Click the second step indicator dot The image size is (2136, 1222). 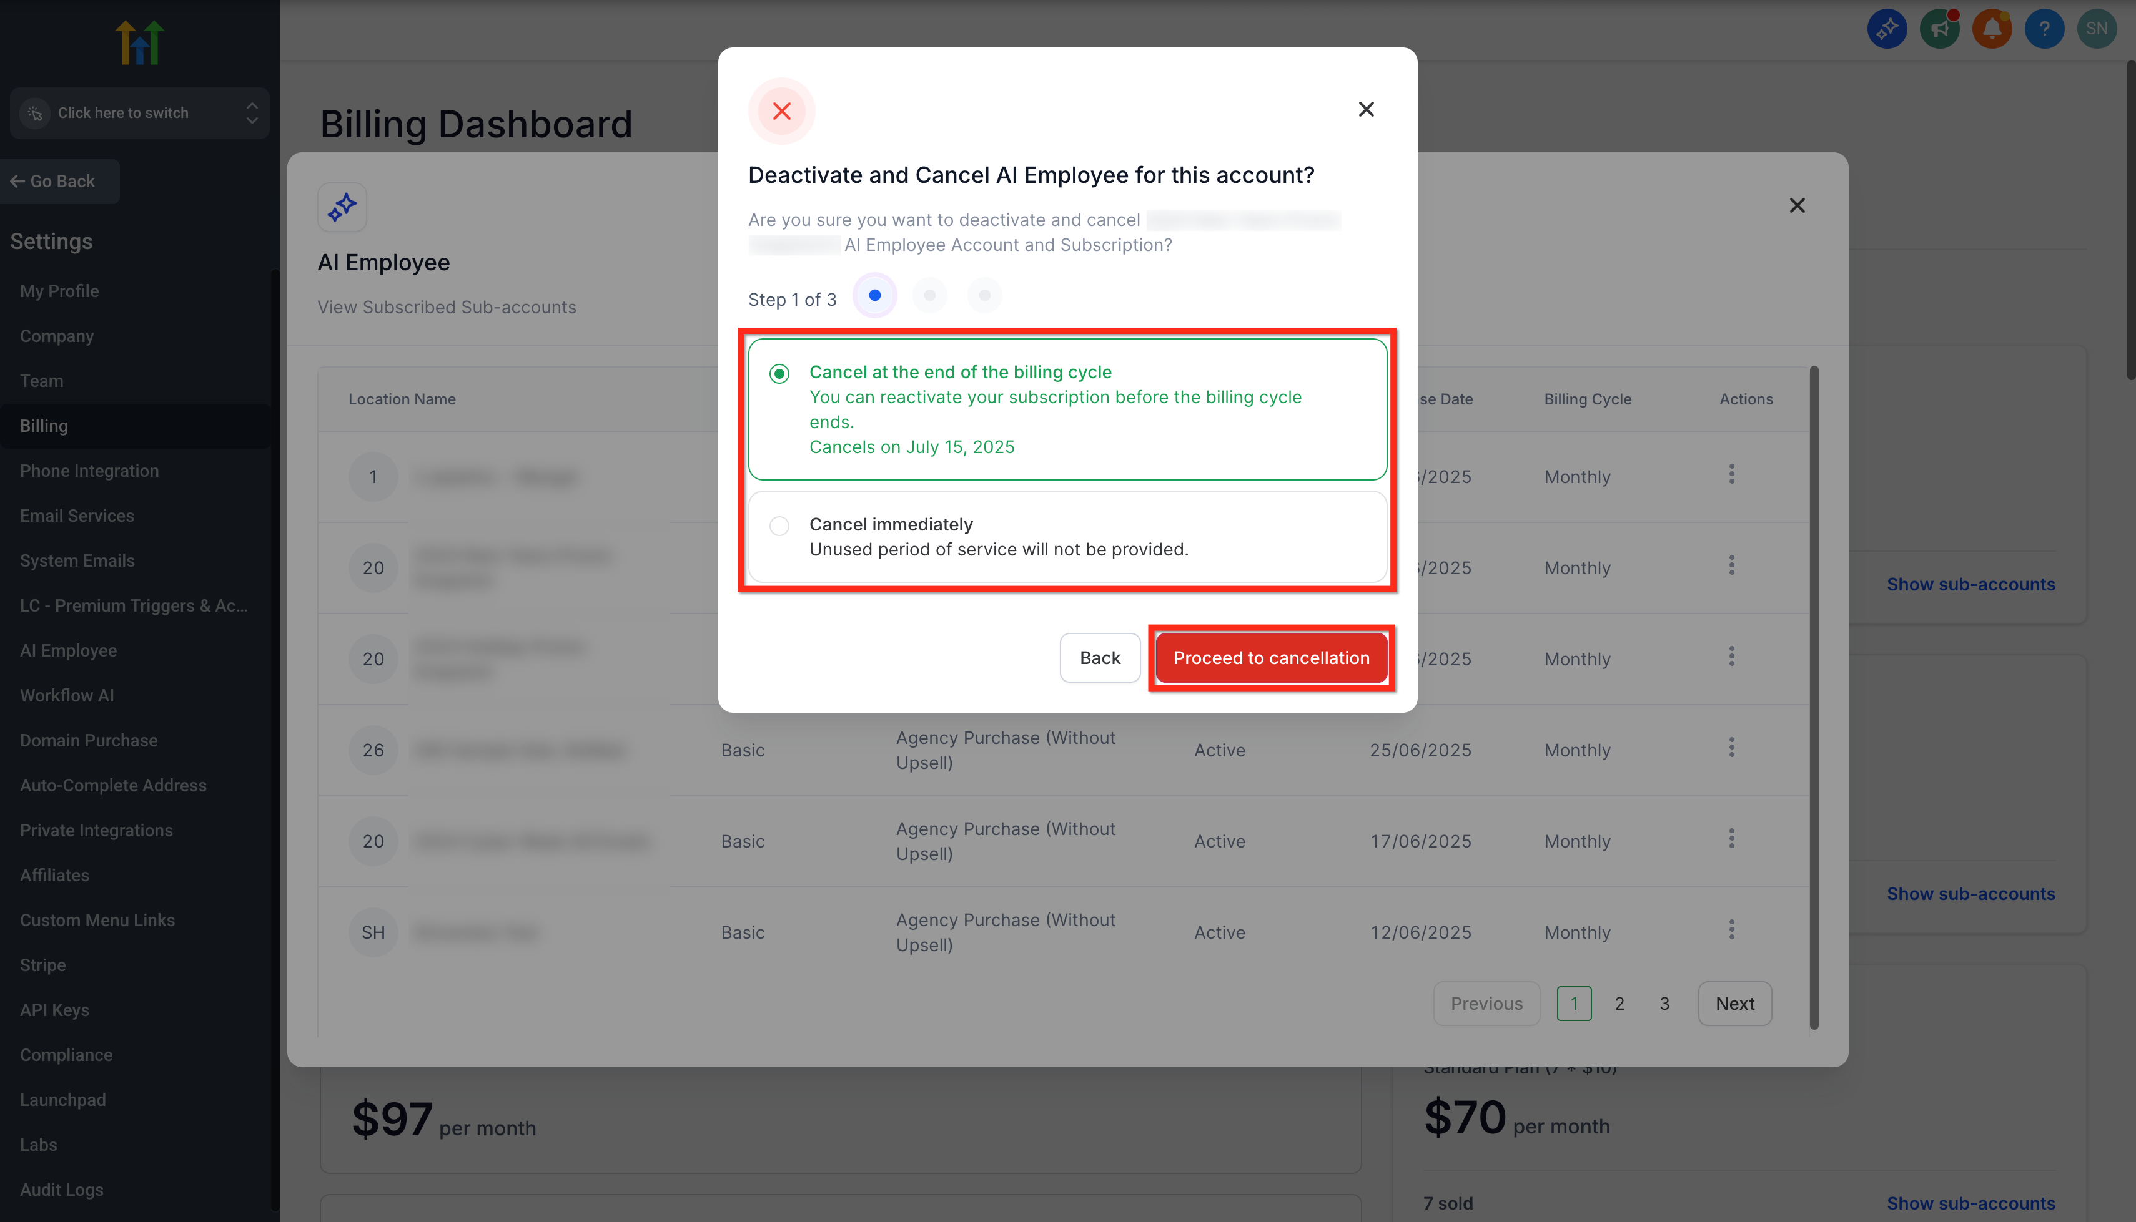tap(929, 295)
